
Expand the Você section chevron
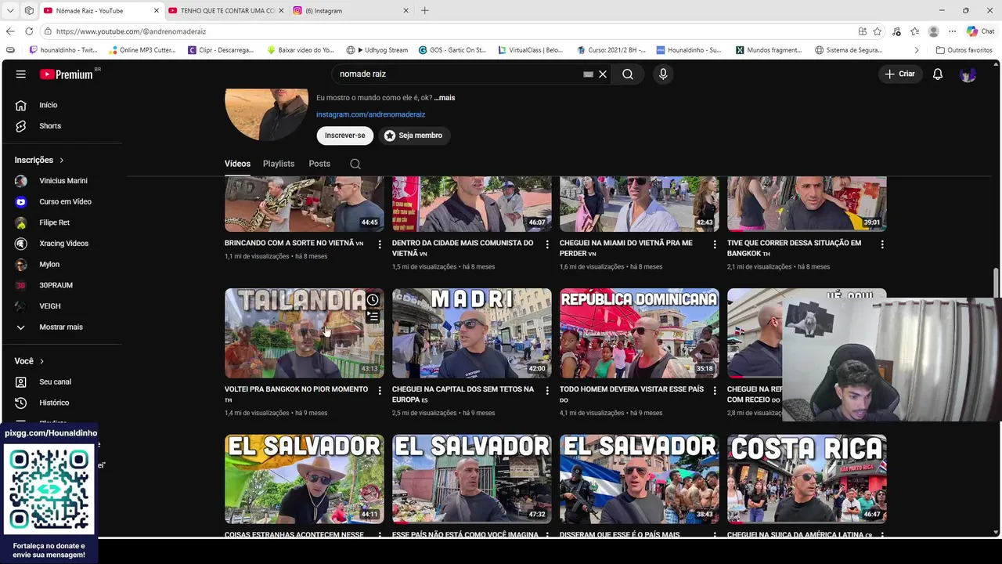(x=41, y=361)
